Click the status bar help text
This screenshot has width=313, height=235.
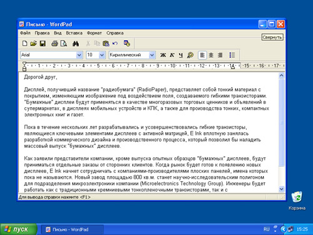pos(54,197)
